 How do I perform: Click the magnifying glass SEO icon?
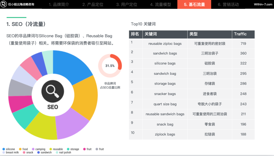pyautogui.click(x=53, y=91)
